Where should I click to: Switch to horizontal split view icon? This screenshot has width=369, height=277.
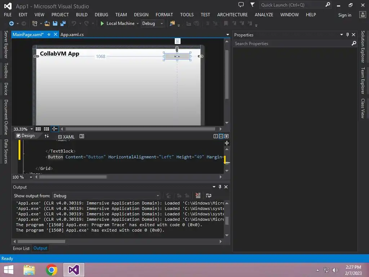click(x=221, y=136)
